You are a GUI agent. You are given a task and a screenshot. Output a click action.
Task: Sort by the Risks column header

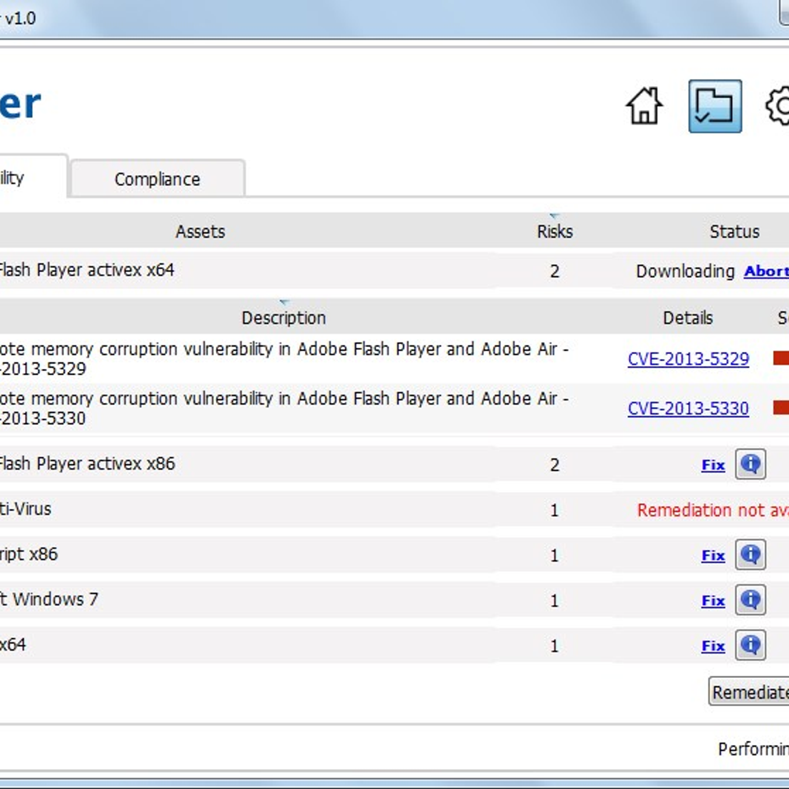[555, 231]
